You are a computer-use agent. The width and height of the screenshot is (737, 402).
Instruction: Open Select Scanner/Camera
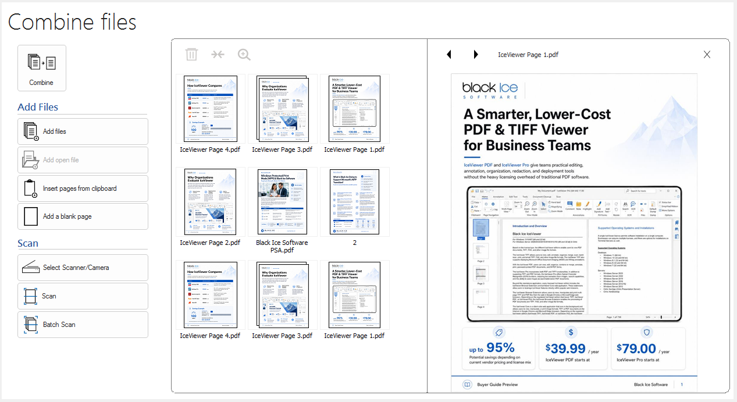click(83, 268)
